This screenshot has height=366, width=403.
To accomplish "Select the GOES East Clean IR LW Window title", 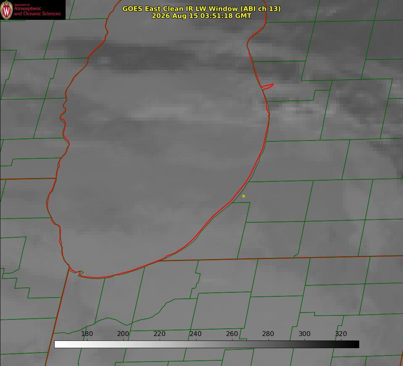I will click(x=202, y=9).
